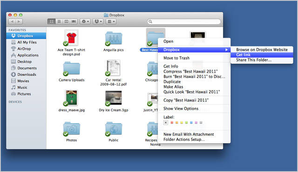Select the Chicago folder icon

point(153,69)
